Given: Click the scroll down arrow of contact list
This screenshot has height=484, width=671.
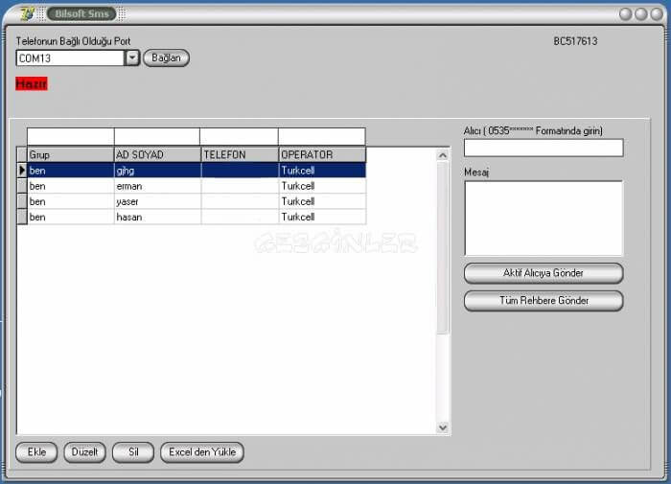Looking at the screenshot, I should (443, 427).
